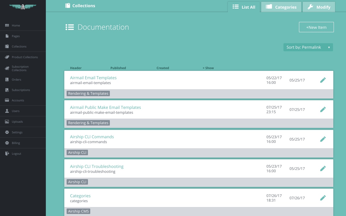Open the Orders sidebar menu item
The image size is (346, 216).
16,79
